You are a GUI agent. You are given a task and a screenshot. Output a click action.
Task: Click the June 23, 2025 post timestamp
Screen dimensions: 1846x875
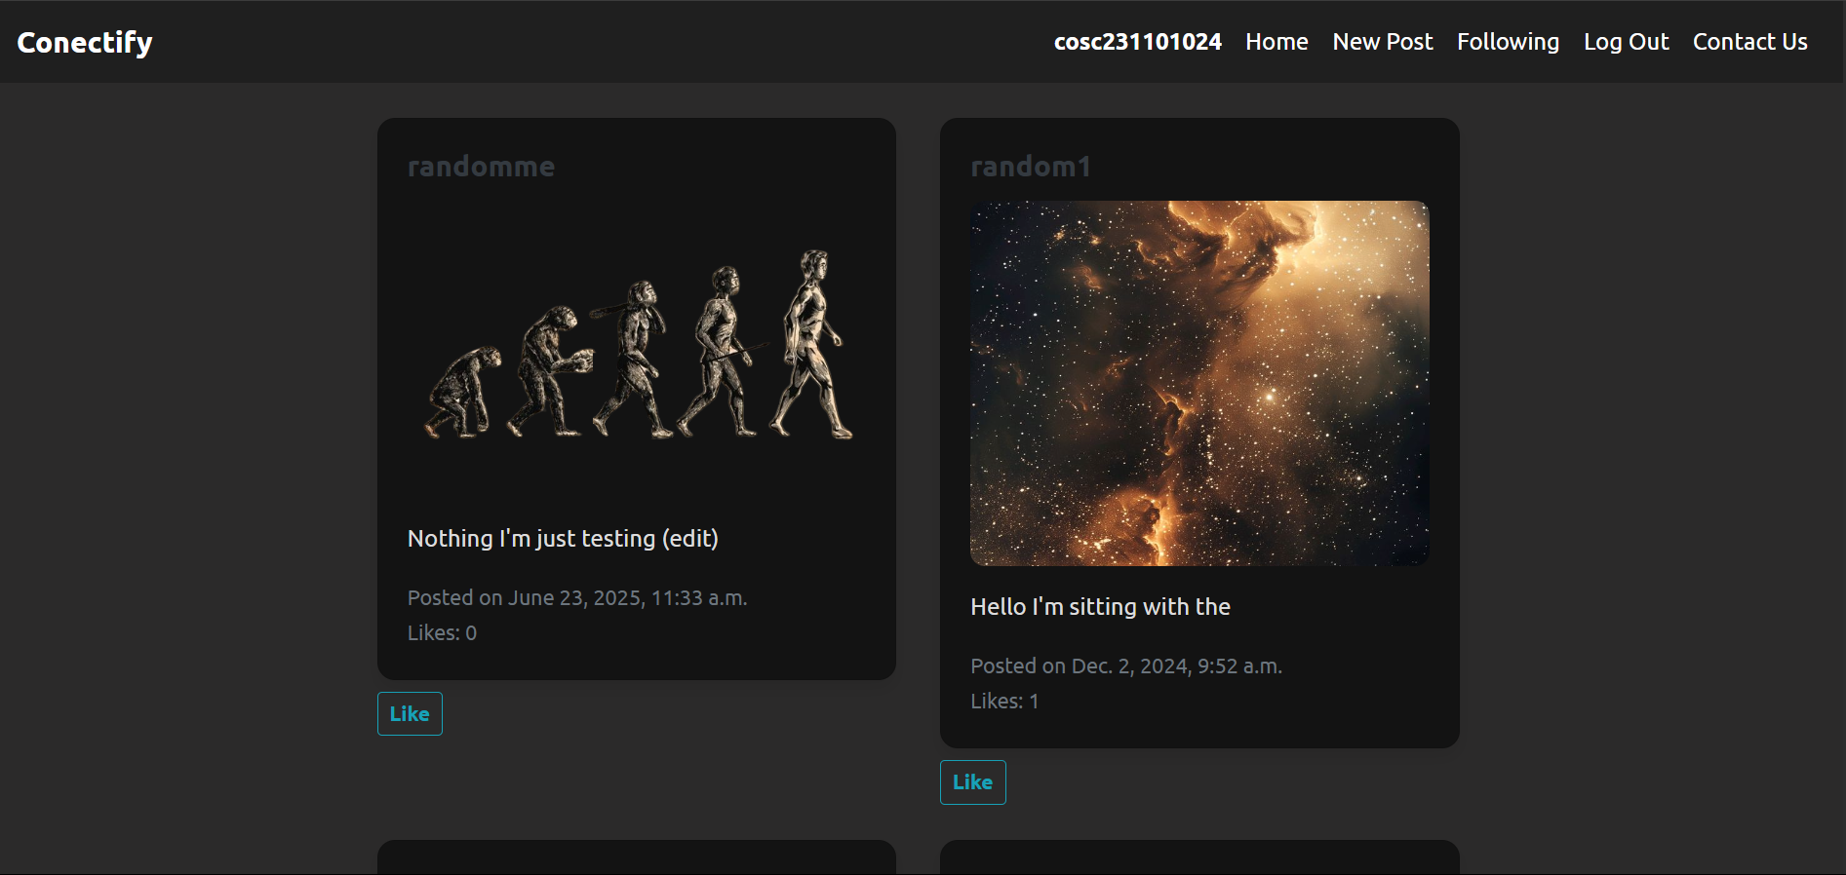pyautogui.click(x=577, y=598)
